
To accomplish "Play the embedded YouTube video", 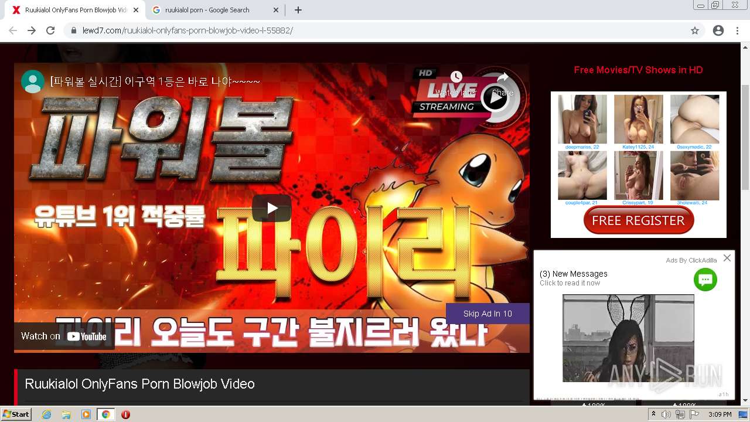I will click(272, 208).
